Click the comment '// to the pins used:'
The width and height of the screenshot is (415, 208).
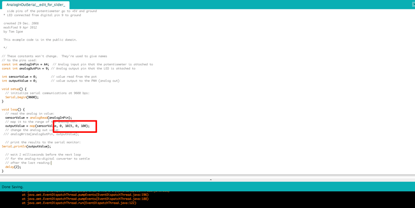[x=19, y=60]
